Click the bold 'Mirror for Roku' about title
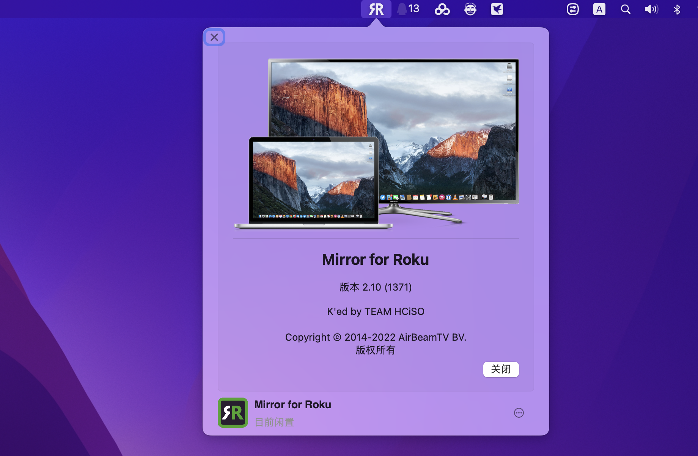The image size is (698, 456). (375, 260)
